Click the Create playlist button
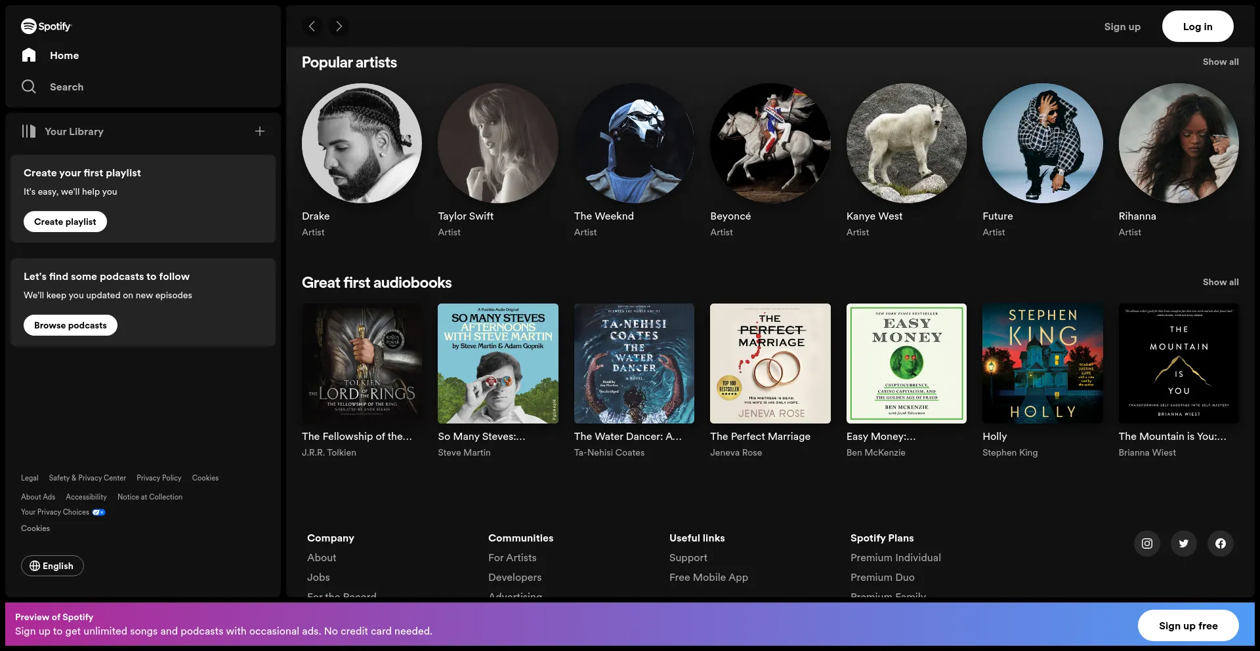Image resolution: width=1260 pixels, height=651 pixels. click(x=65, y=222)
